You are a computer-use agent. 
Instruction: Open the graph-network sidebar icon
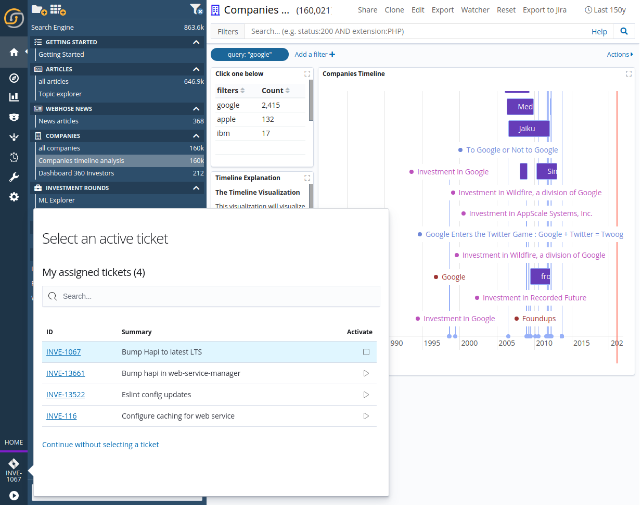coord(14,137)
